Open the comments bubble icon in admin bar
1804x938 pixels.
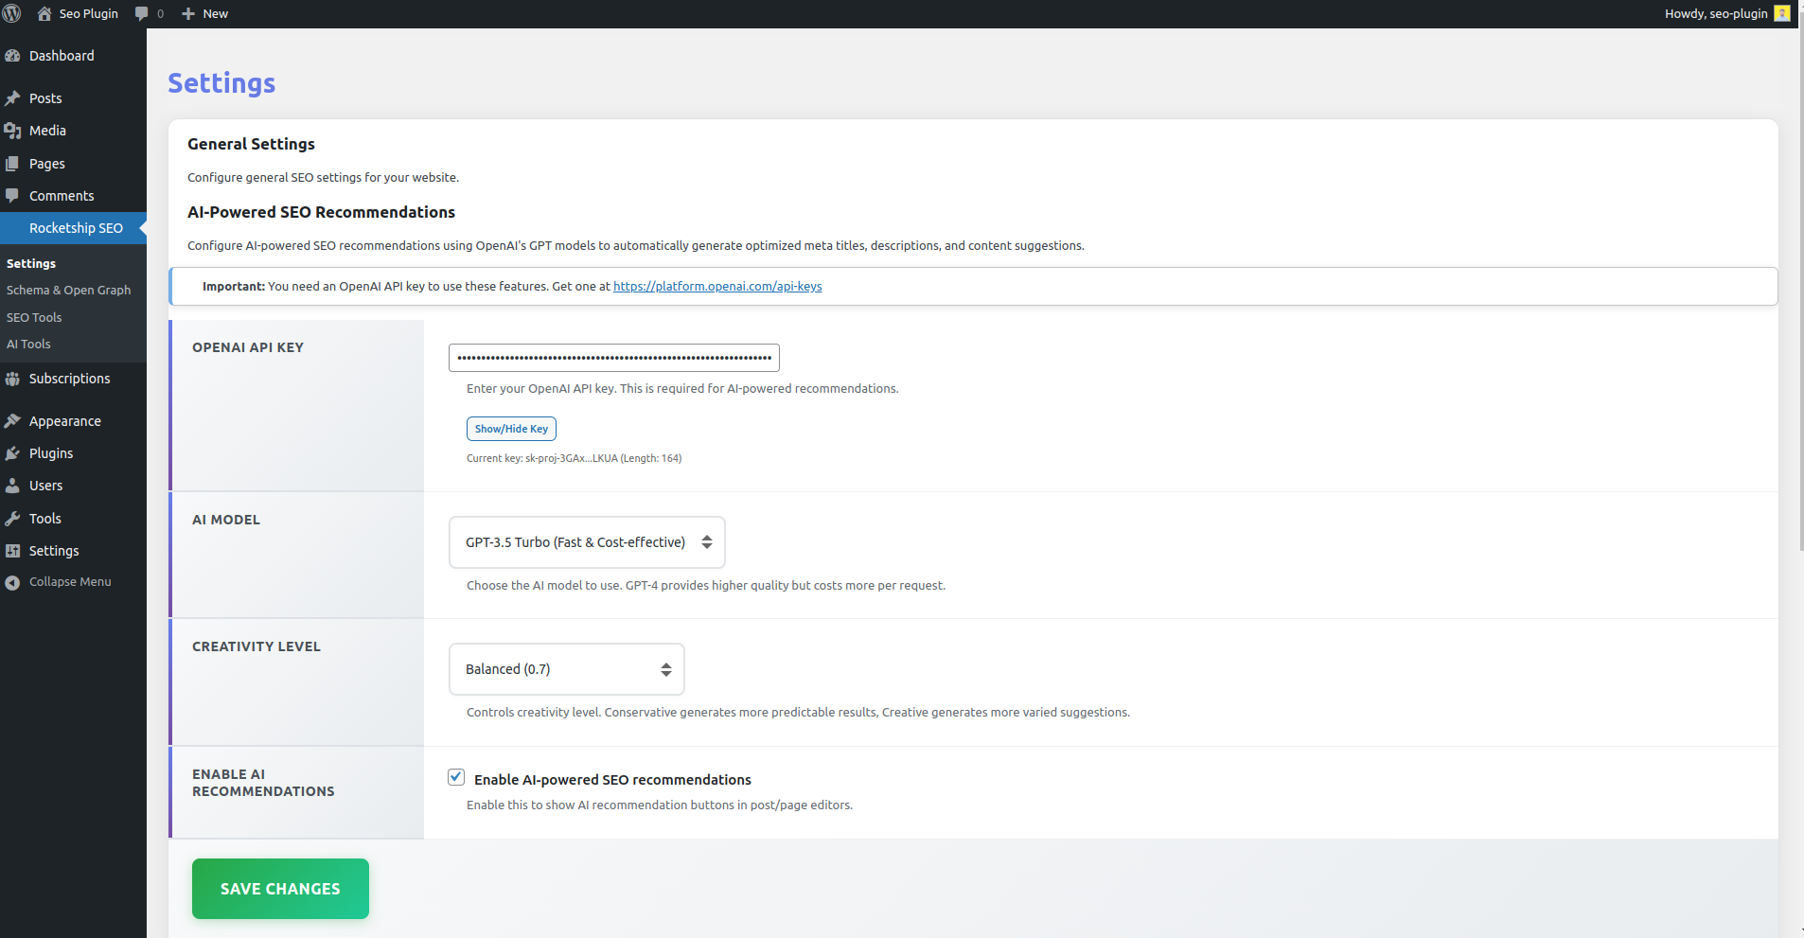142,13
